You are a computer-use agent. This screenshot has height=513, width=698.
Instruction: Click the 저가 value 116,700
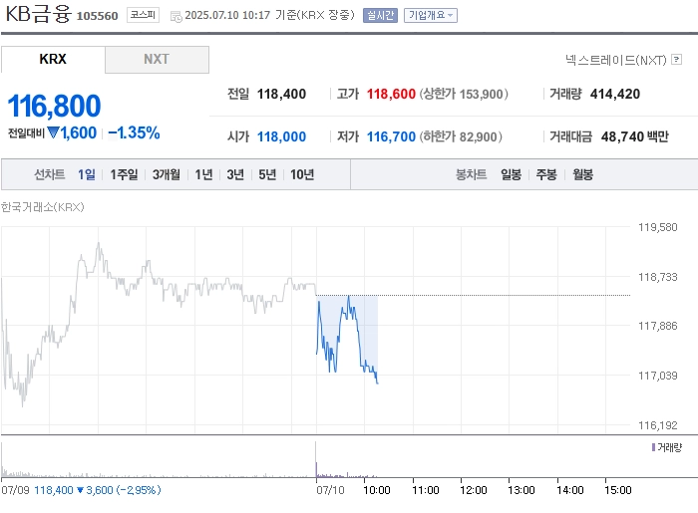[x=391, y=136]
